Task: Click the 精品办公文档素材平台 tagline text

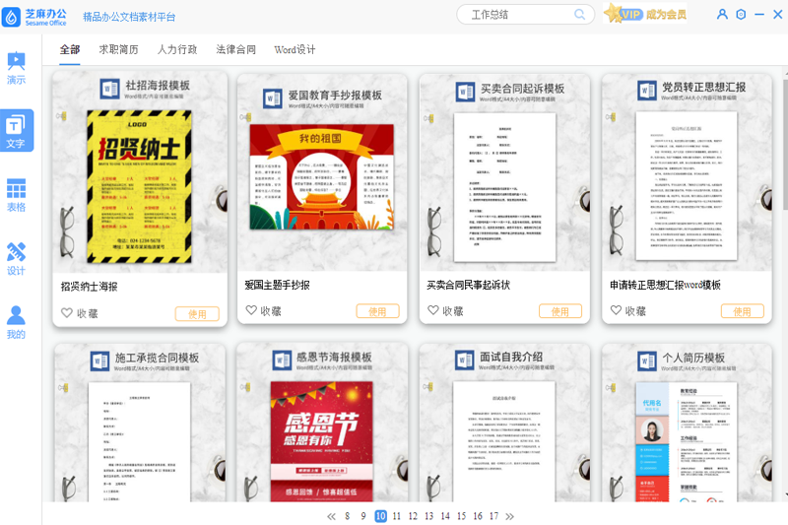Action: (x=129, y=17)
